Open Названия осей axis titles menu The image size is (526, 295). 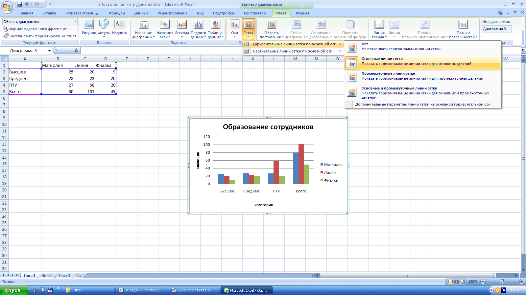[165, 29]
